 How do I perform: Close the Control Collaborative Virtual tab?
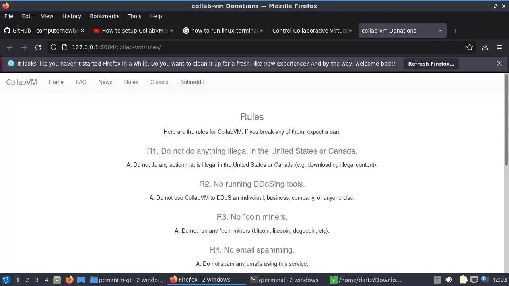click(x=351, y=31)
